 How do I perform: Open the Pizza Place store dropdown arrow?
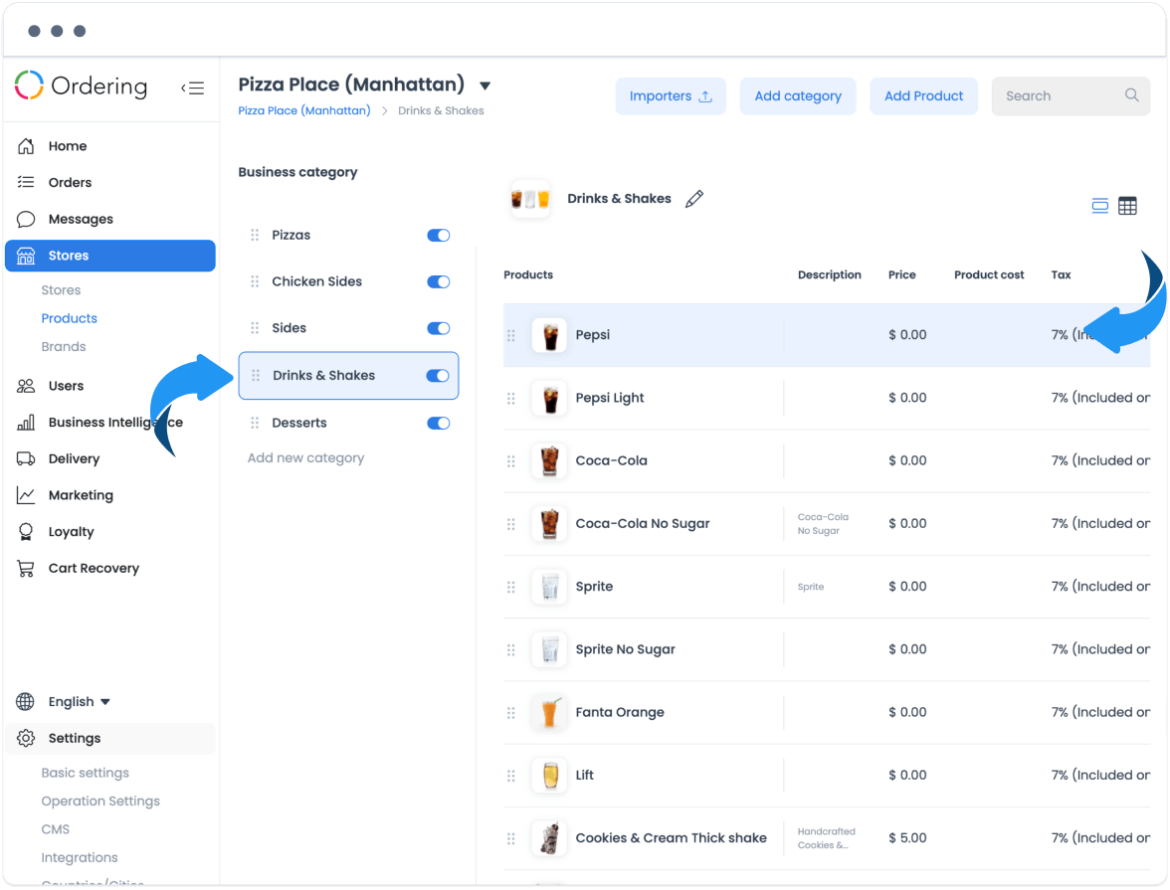[486, 86]
